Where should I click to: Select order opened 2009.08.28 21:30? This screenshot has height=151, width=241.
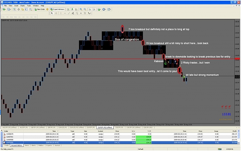(120, 134)
